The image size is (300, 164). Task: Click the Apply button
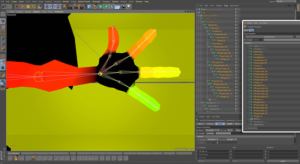tap(283, 161)
